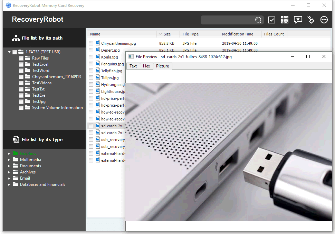The height and width of the screenshot is (234, 335).
Task: Switch to the Hex preview tab
Action: [x=146, y=66]
